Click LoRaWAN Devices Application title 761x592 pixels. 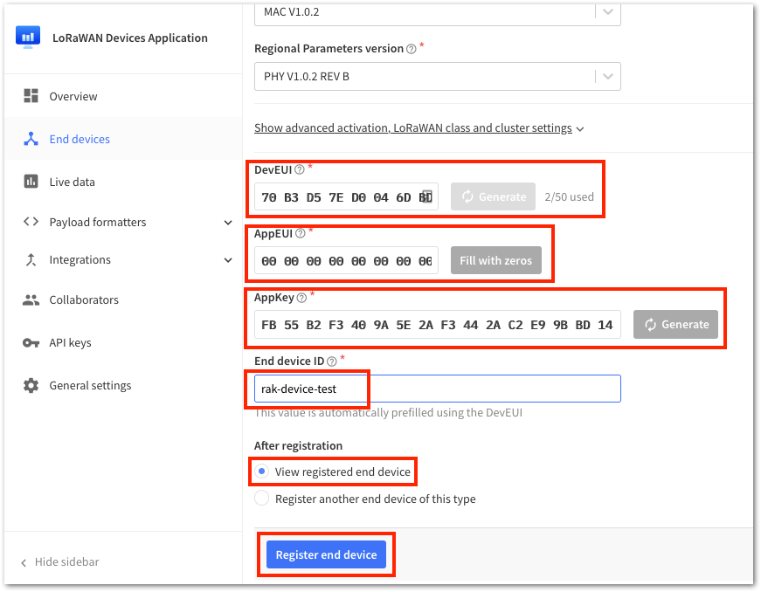[130, 38]
